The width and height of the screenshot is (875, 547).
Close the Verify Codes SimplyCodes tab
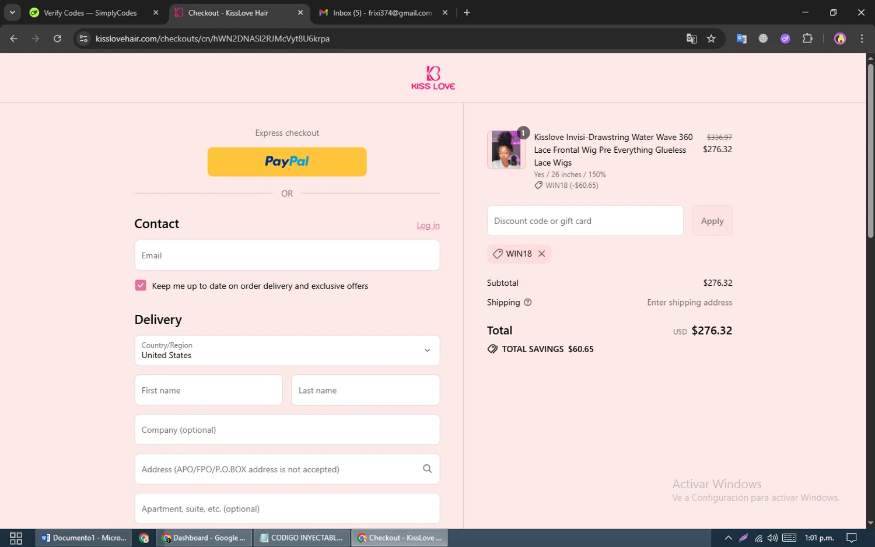[156, 13]
